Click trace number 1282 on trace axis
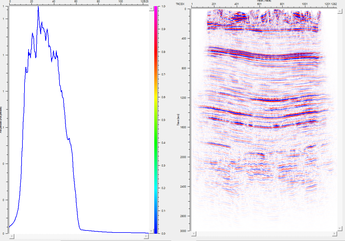The image size is (345, 241). (334, 4)
